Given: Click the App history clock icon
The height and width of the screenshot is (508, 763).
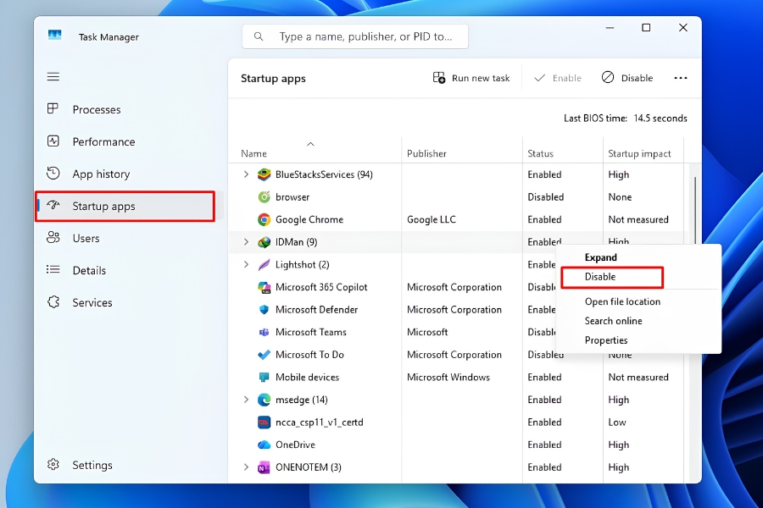Looking at the screenshot, I should click(x=53, y=174).
